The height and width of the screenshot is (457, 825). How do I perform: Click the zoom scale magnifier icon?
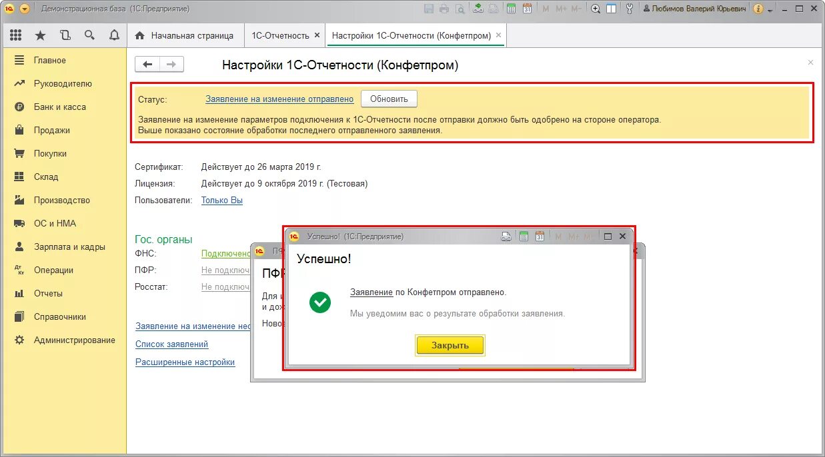tap(596, 9)
